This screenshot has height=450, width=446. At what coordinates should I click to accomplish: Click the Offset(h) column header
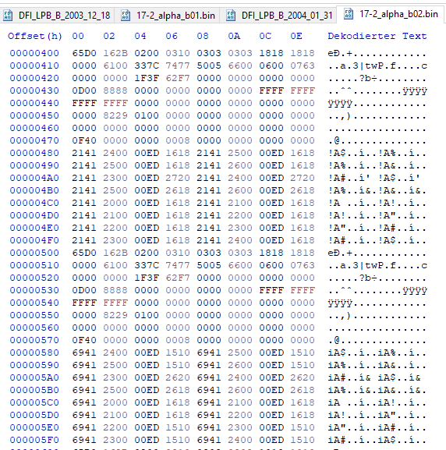[x=35, y=36]
